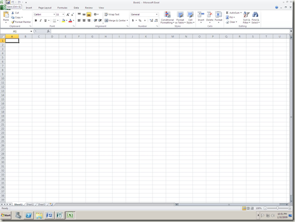Open Format as Table gallery
295x222 pixels.
coord(180,17)
